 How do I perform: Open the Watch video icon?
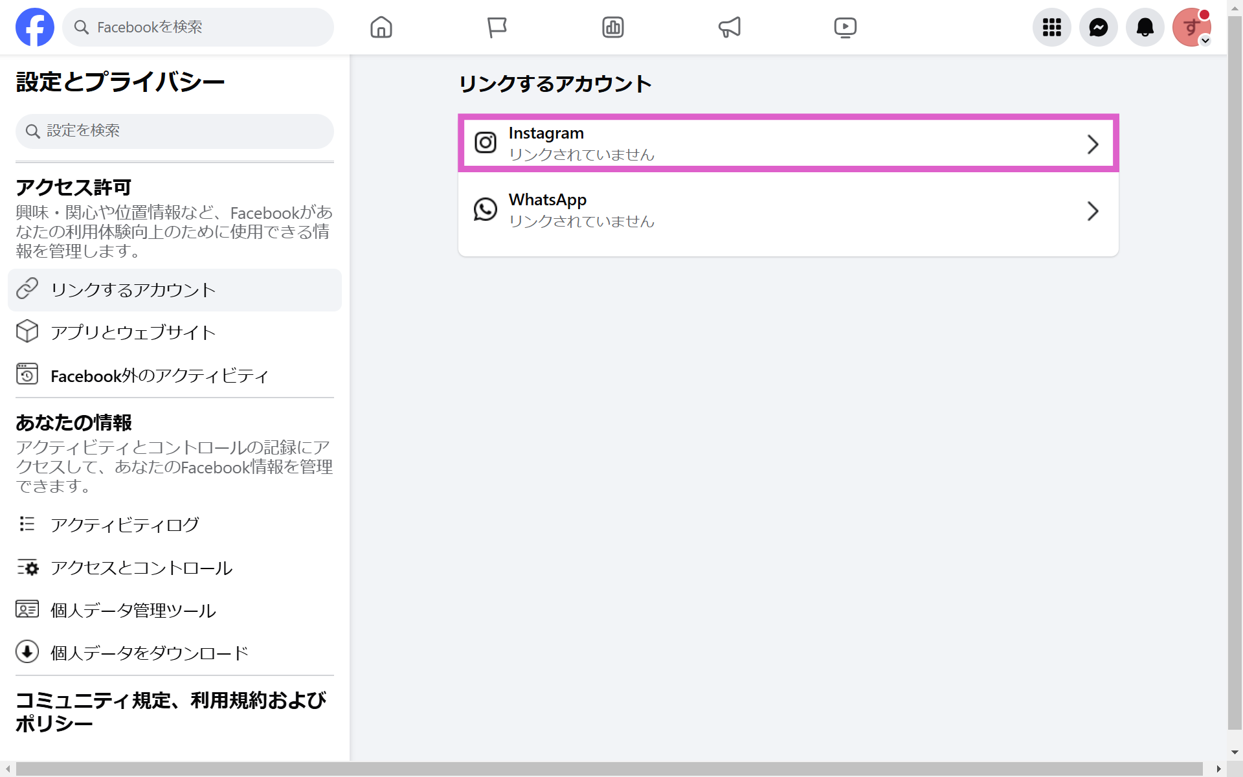coord(845,27)
